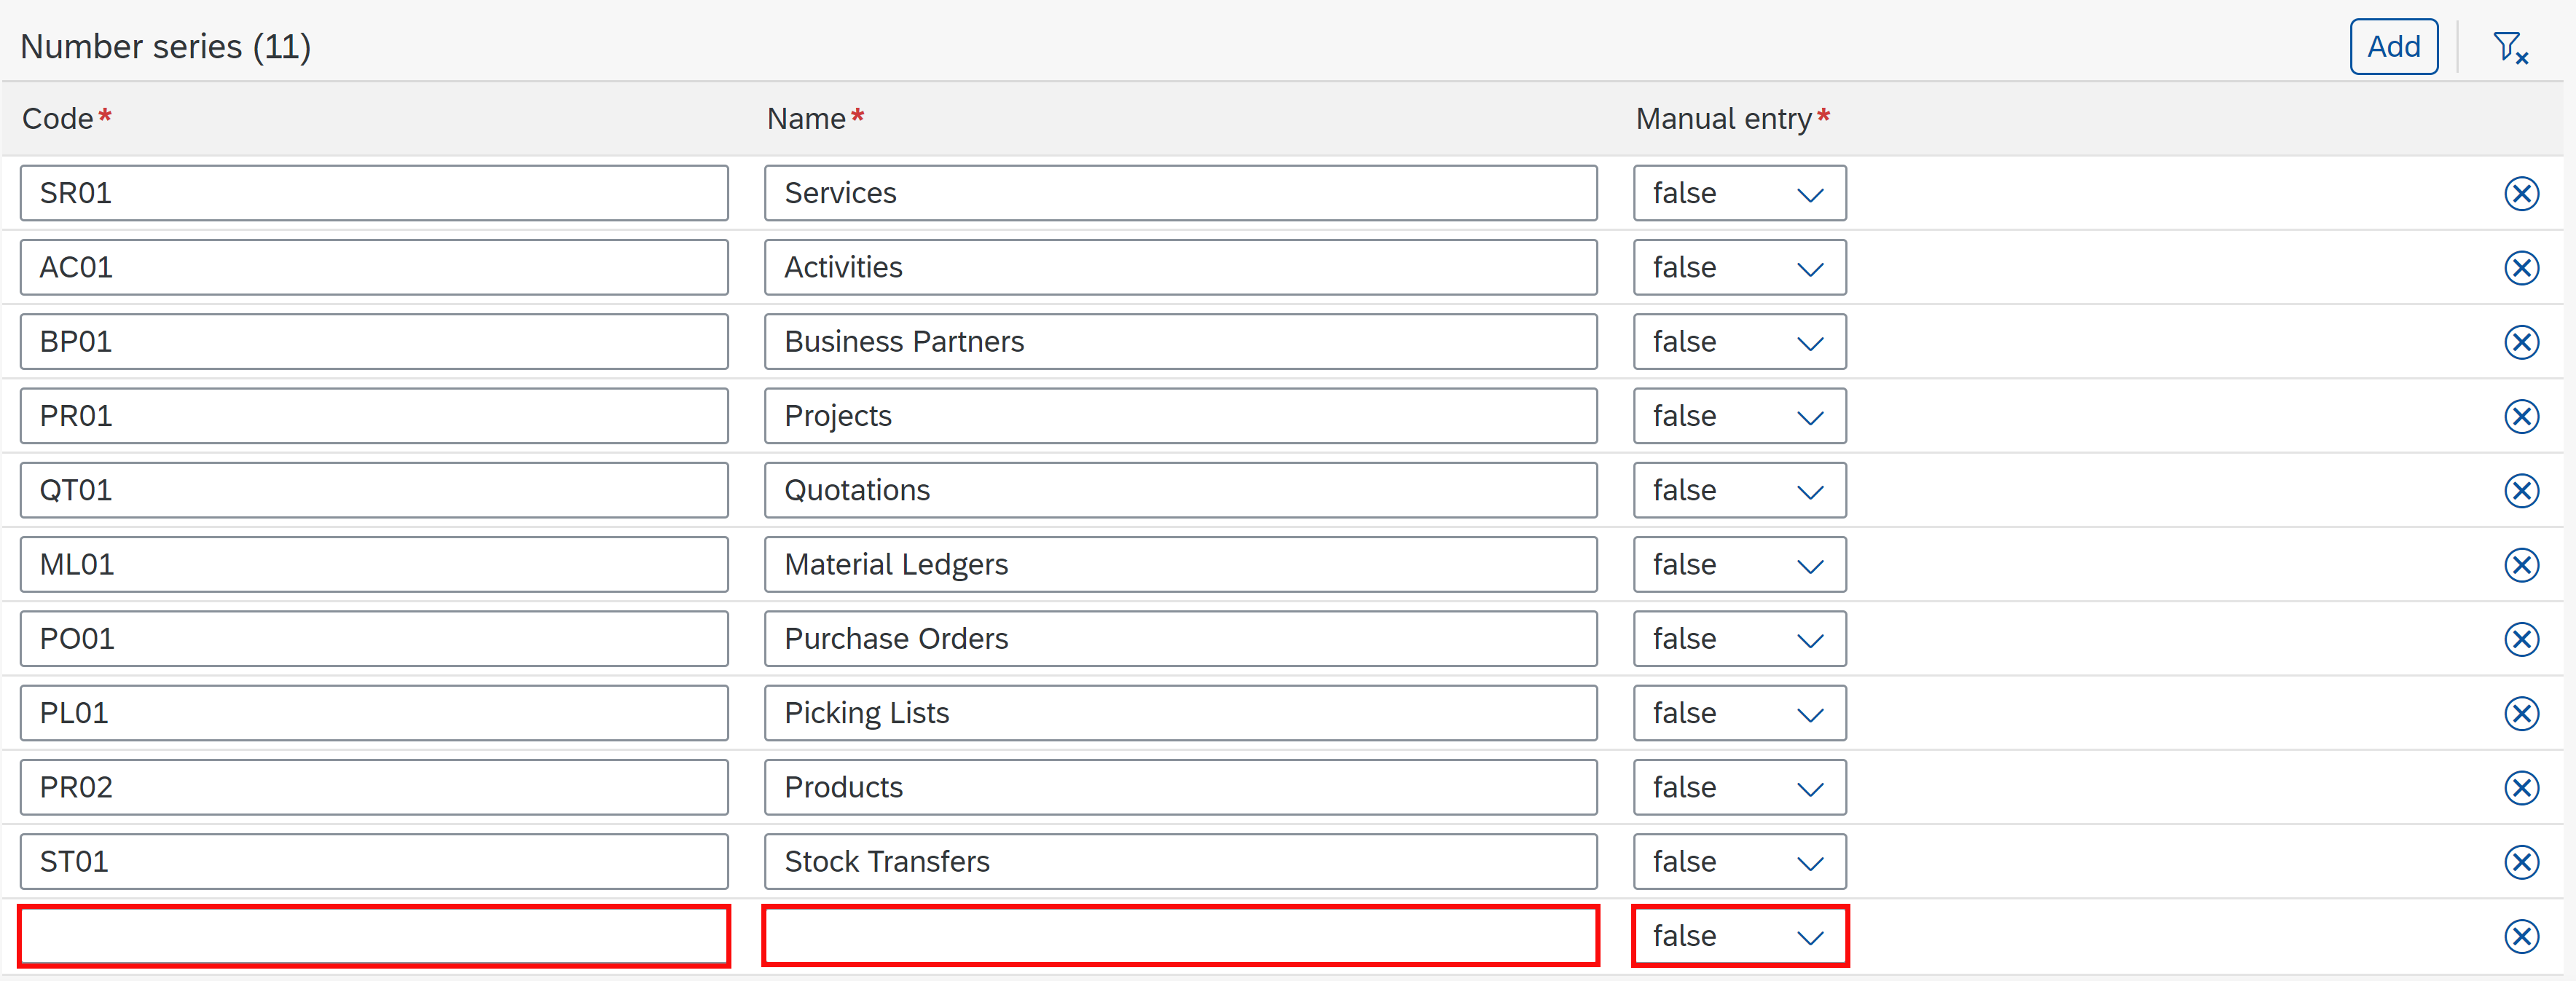Screen dimensions: 2576x981
Task: Delete the empty last row
Action: 2521,936
